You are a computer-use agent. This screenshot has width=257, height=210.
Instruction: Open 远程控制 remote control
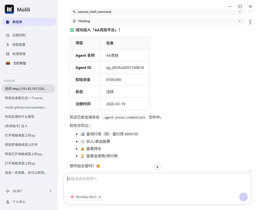coord(19,35)
